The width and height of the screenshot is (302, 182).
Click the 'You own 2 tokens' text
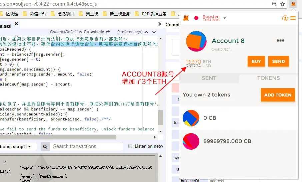pyautogui.click(x=206, y=95)
